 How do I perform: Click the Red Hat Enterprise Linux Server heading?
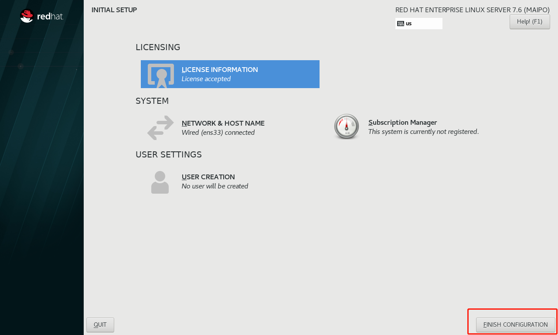click(473, 10)
